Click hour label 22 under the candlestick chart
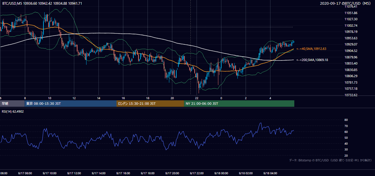Image resolution: width=375 pixels, height=176 pixels. click(197, 98)
